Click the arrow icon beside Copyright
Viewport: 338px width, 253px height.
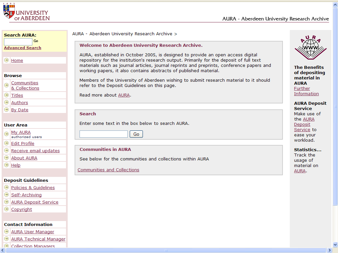tap(7, 209)
